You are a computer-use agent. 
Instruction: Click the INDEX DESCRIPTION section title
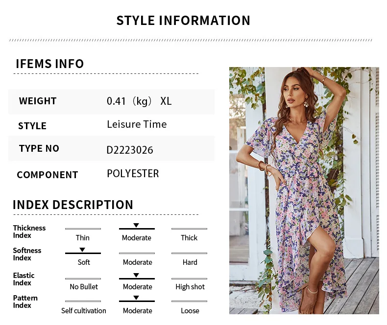click(73, 205)
